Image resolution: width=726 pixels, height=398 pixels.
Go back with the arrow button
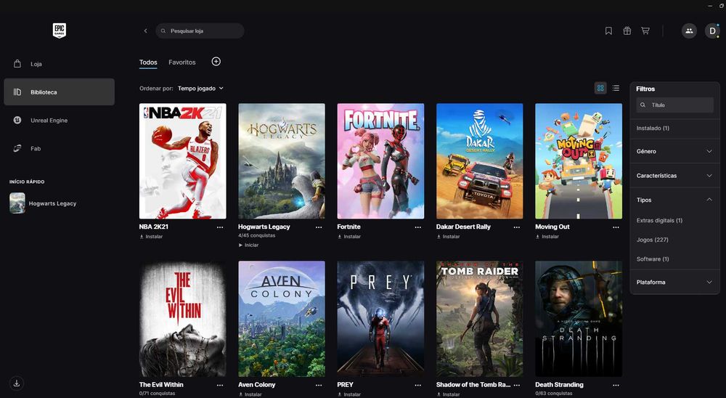[x=145, y=31]
